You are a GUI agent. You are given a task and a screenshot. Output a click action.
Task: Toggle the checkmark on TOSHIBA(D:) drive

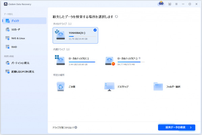click(x=95, y=30)
